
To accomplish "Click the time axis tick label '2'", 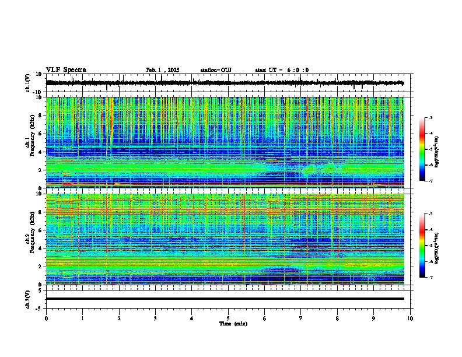I will coord(119,318).
